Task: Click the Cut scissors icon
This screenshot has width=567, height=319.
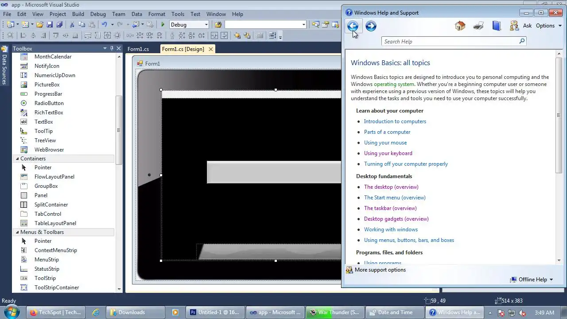Action: click(x=72, y=25)
